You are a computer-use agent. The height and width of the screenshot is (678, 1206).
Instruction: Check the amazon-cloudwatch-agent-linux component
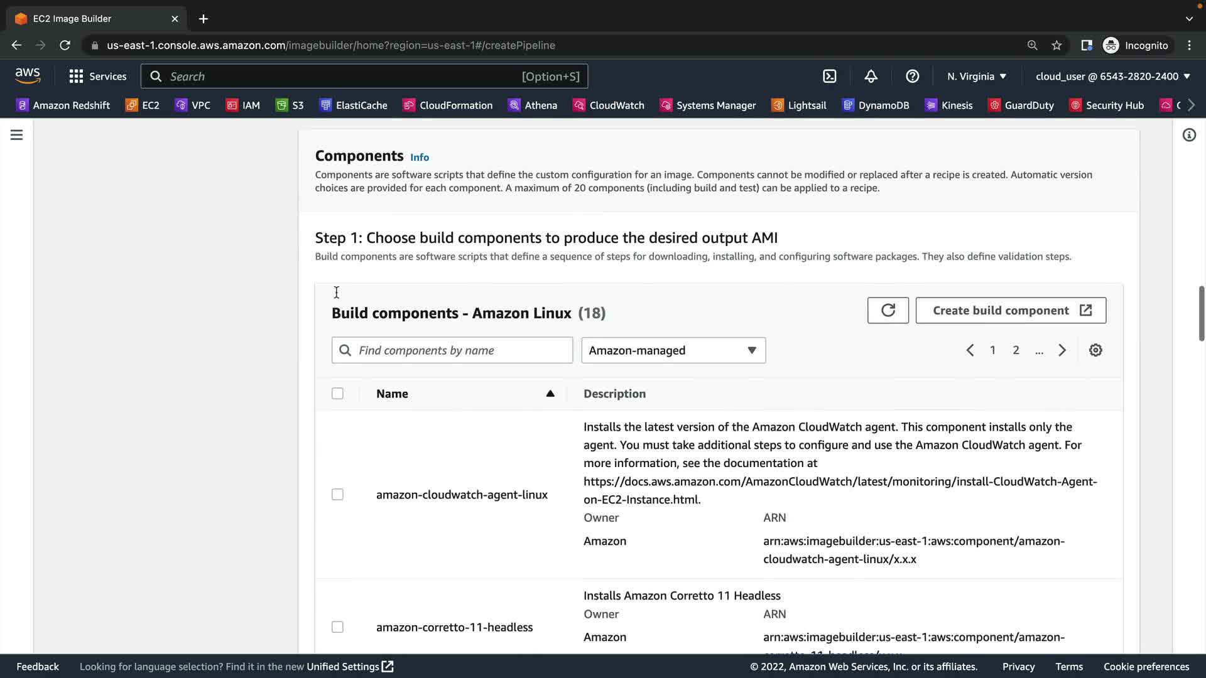coord(337,495)
